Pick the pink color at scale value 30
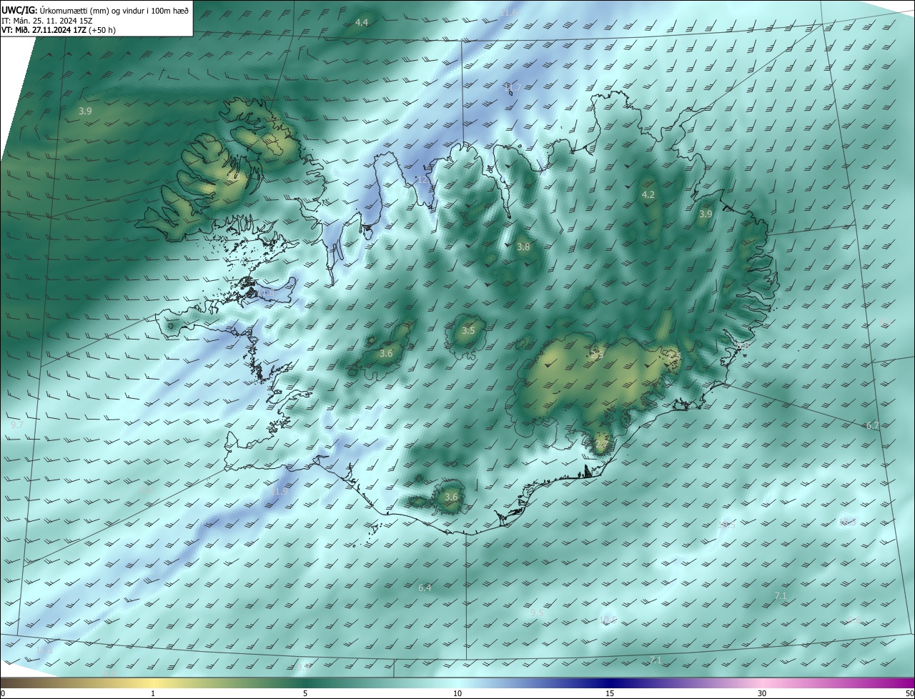This screenshot has height=699, width=915. 762,683
